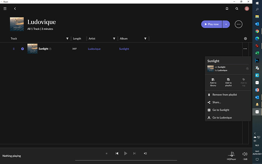Screen dimensions: 262x164
Task: Open Chrome from the taskbar
Action: pyautogui.click(x=257, y=31)
